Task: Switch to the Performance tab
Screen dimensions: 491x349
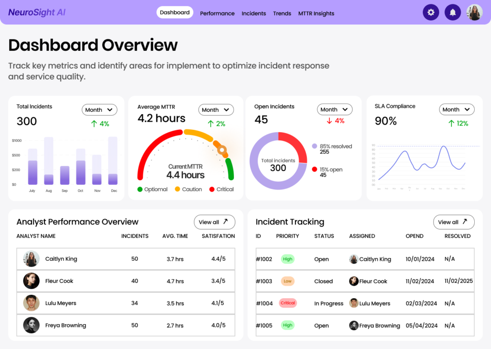Action: [x=217, y=13]
